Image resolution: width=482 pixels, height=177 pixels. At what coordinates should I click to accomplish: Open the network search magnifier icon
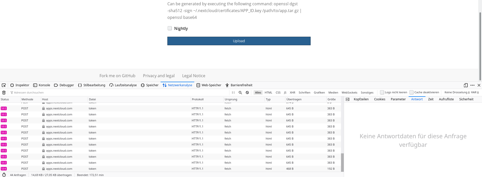pos(240,93)
